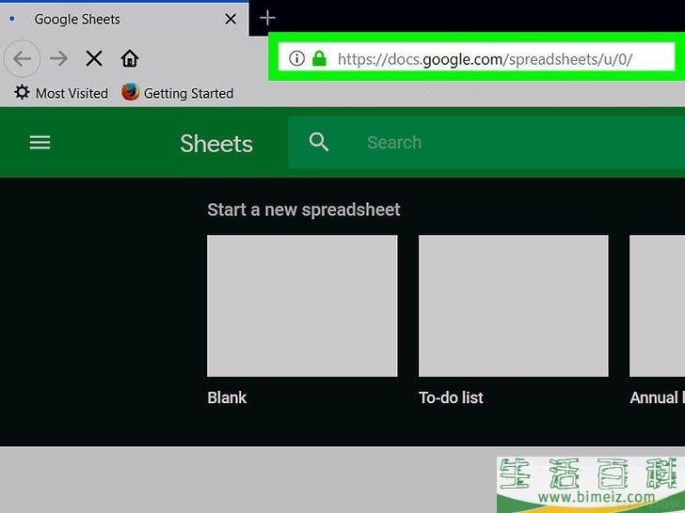This screenshot has height=513, width=685.
Task: Open the Sheets hamburger main menu
Action: click(40, 142)
